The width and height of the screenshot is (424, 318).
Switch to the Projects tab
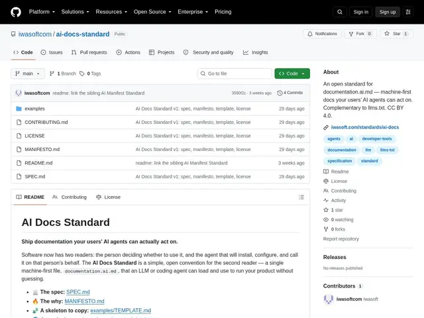162,52
